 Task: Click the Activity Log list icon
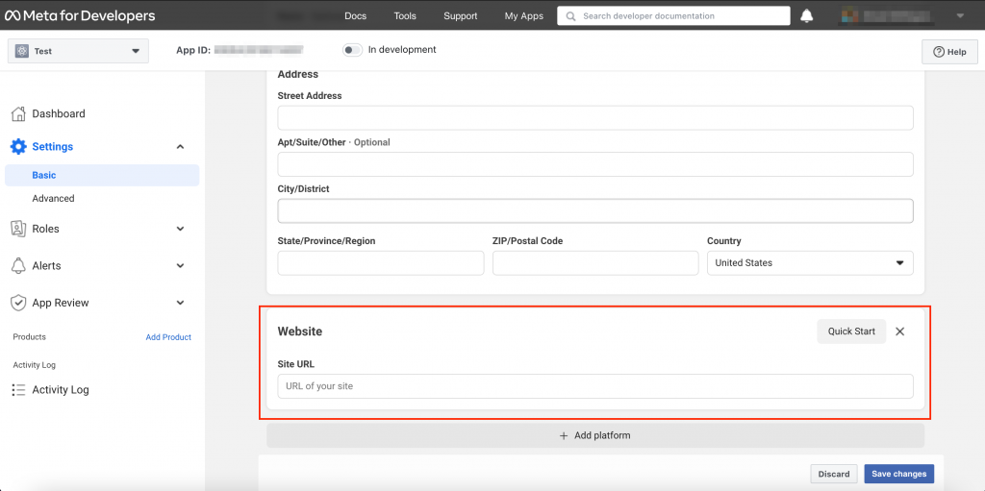pos(18,390)
